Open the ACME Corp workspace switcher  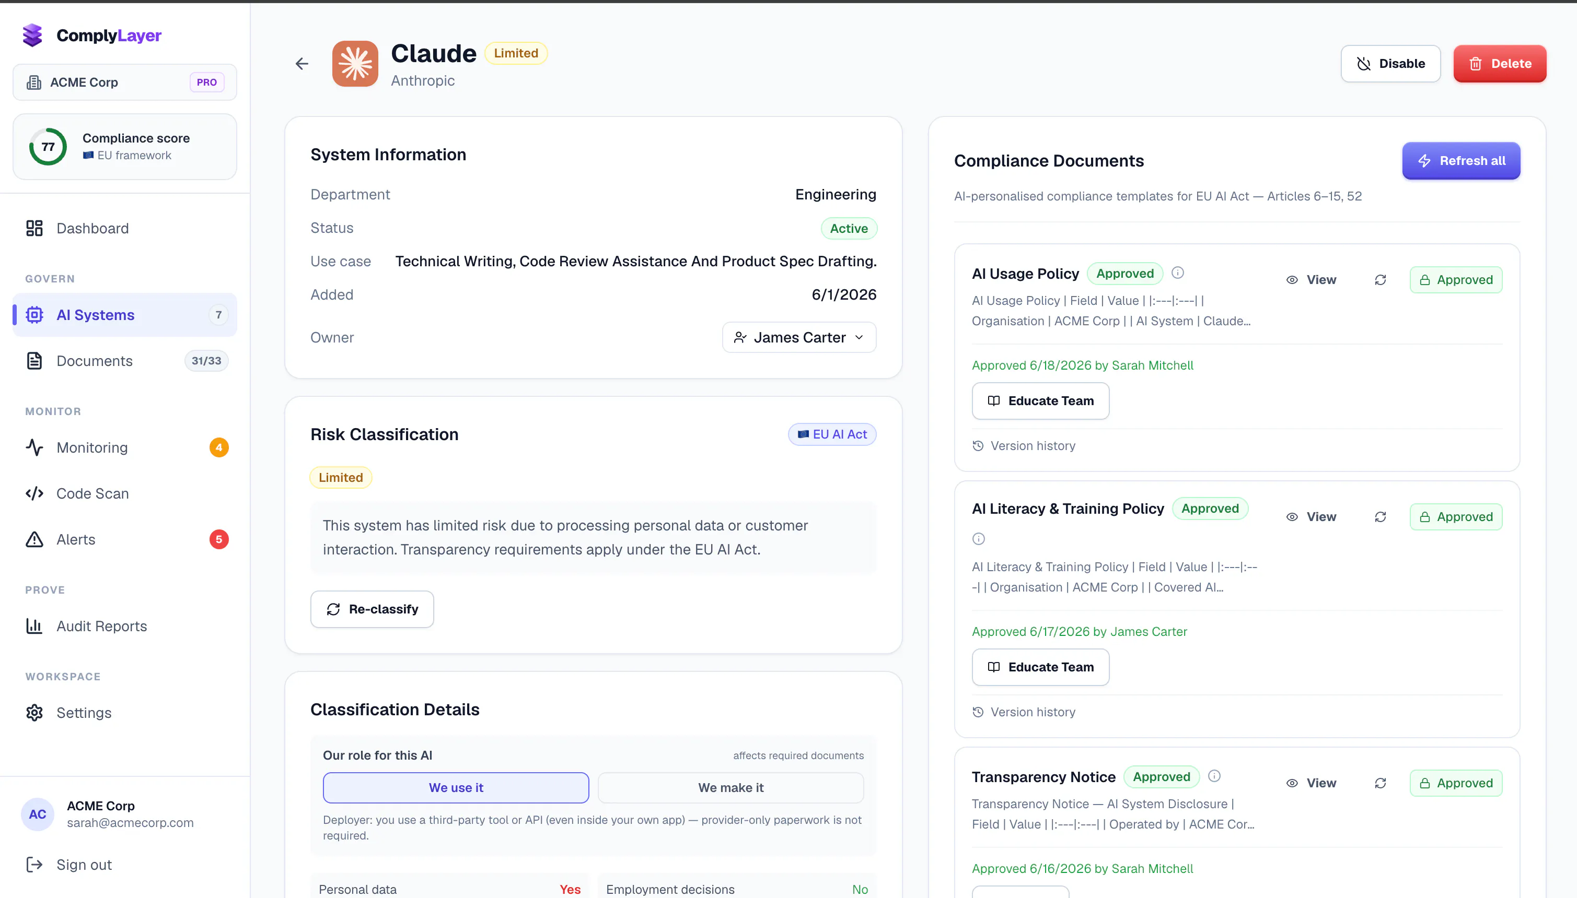pyautogui.click(x=125, y=82)
